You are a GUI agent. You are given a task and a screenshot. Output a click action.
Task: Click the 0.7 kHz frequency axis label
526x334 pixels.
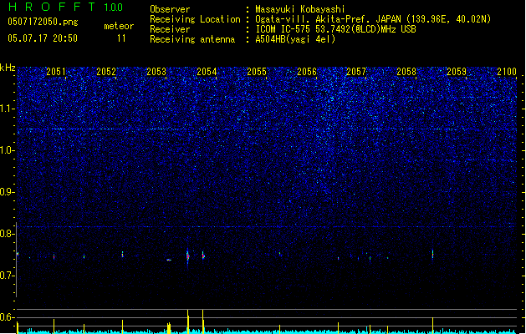pyautogui.click(x=8, y=276)
